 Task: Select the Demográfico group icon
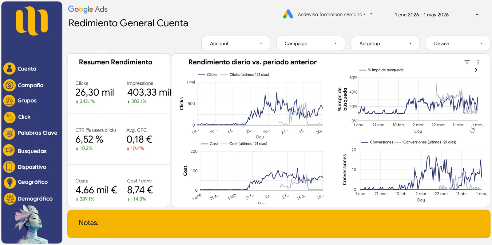[x=10, y=199]
